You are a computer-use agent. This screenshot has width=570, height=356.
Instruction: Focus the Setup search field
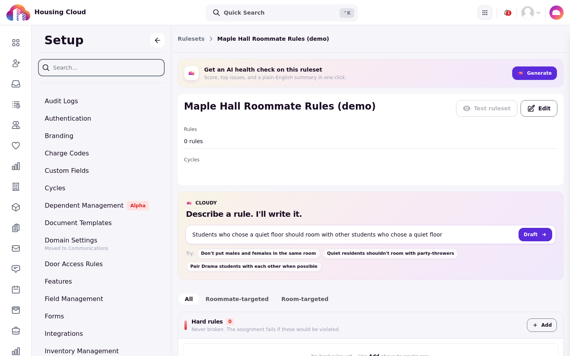coord(101,68)
